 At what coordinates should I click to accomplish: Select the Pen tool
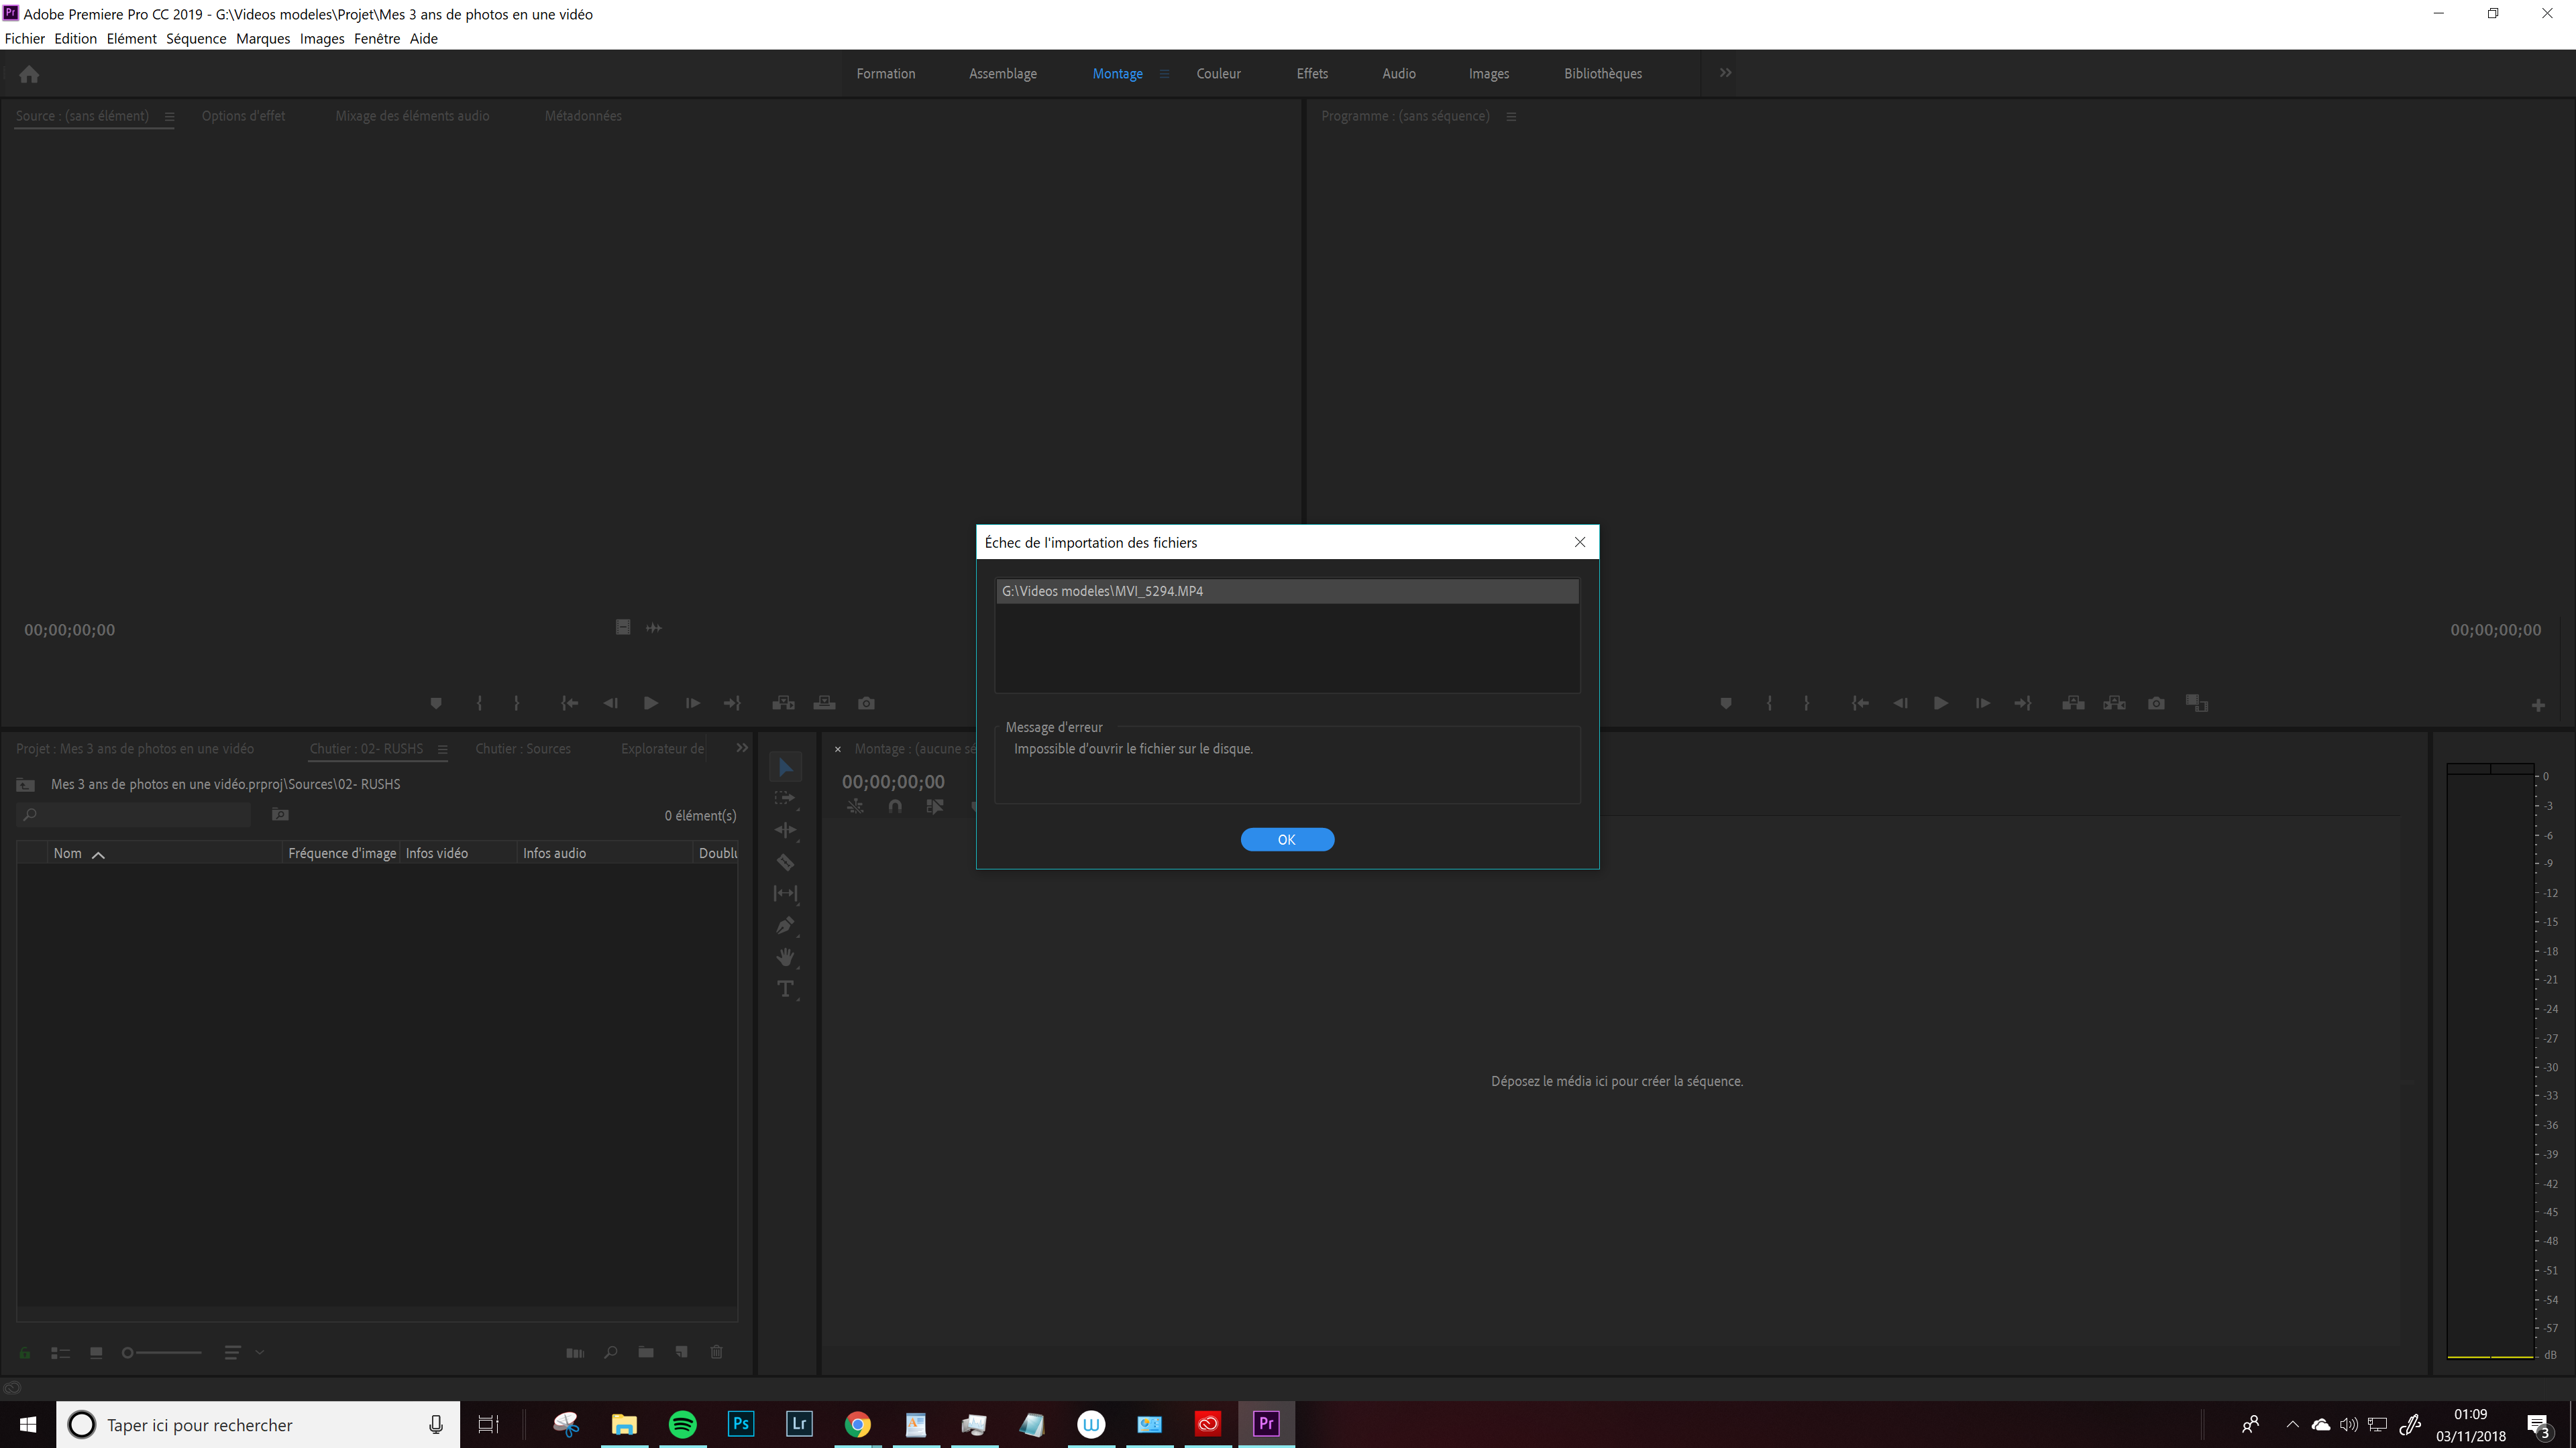tap(785, 925)
